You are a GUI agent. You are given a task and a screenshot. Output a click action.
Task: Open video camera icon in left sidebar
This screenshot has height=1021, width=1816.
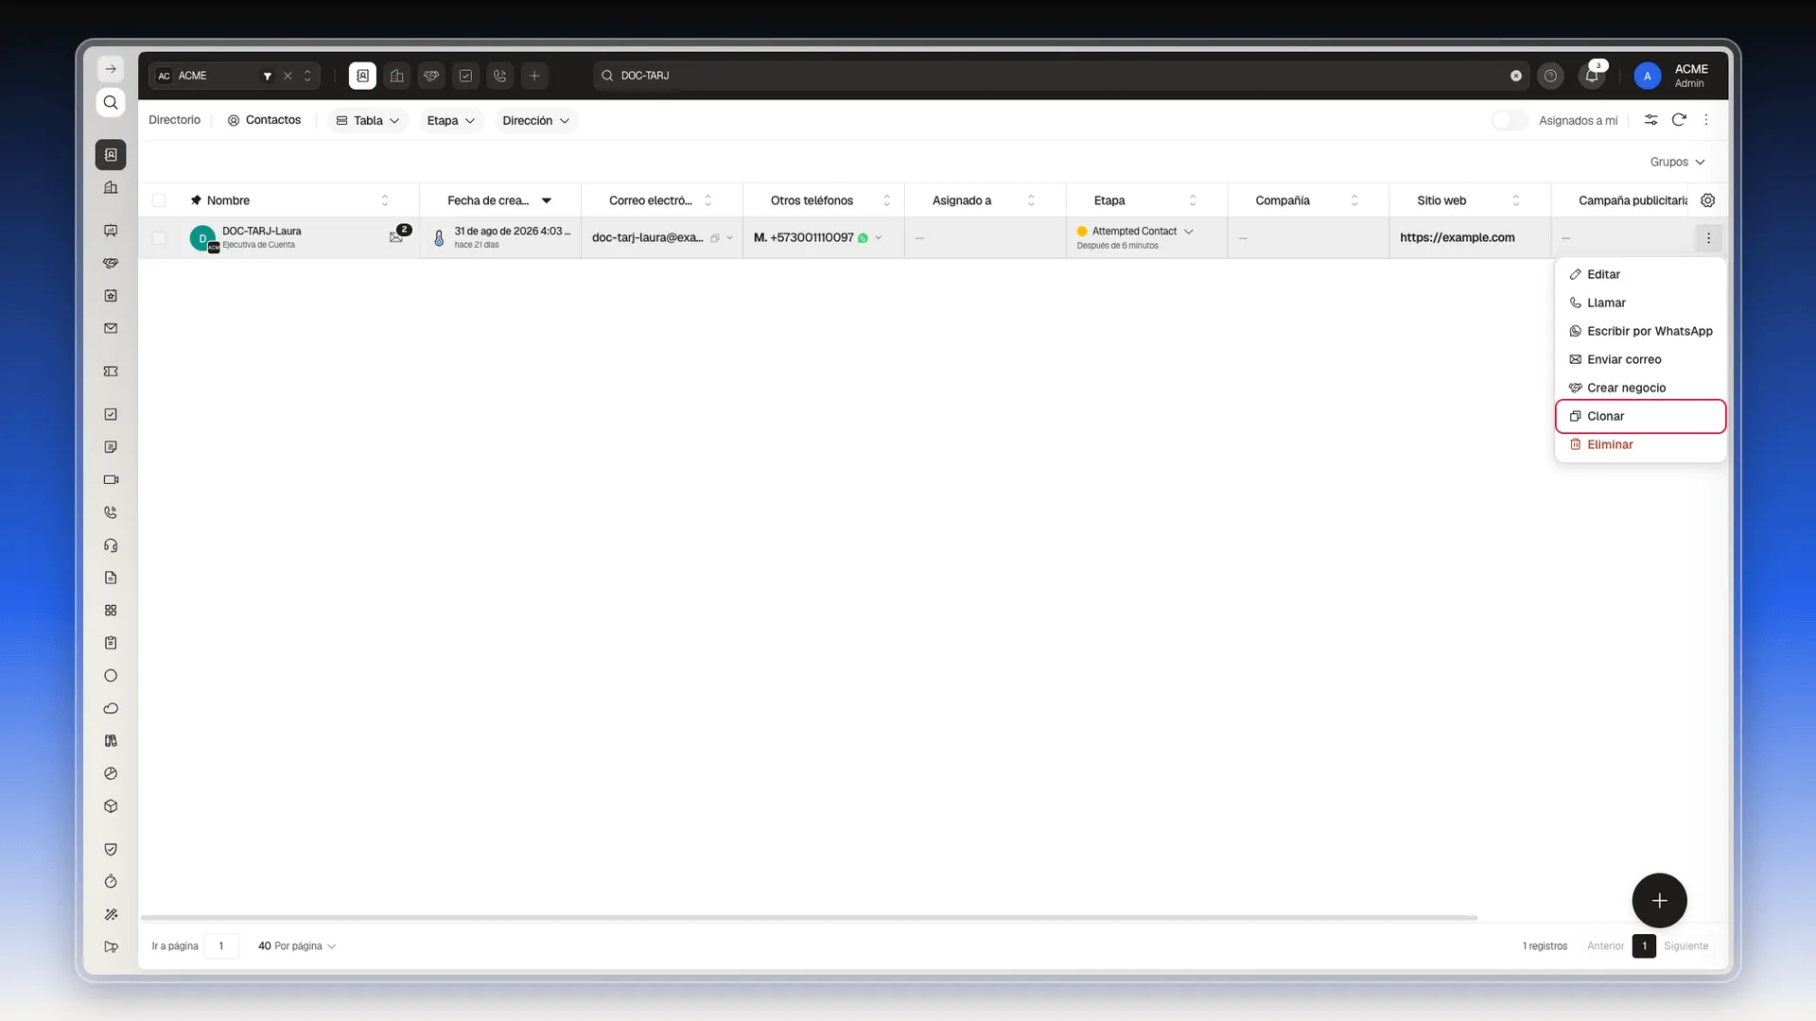(x=111, y=479)
